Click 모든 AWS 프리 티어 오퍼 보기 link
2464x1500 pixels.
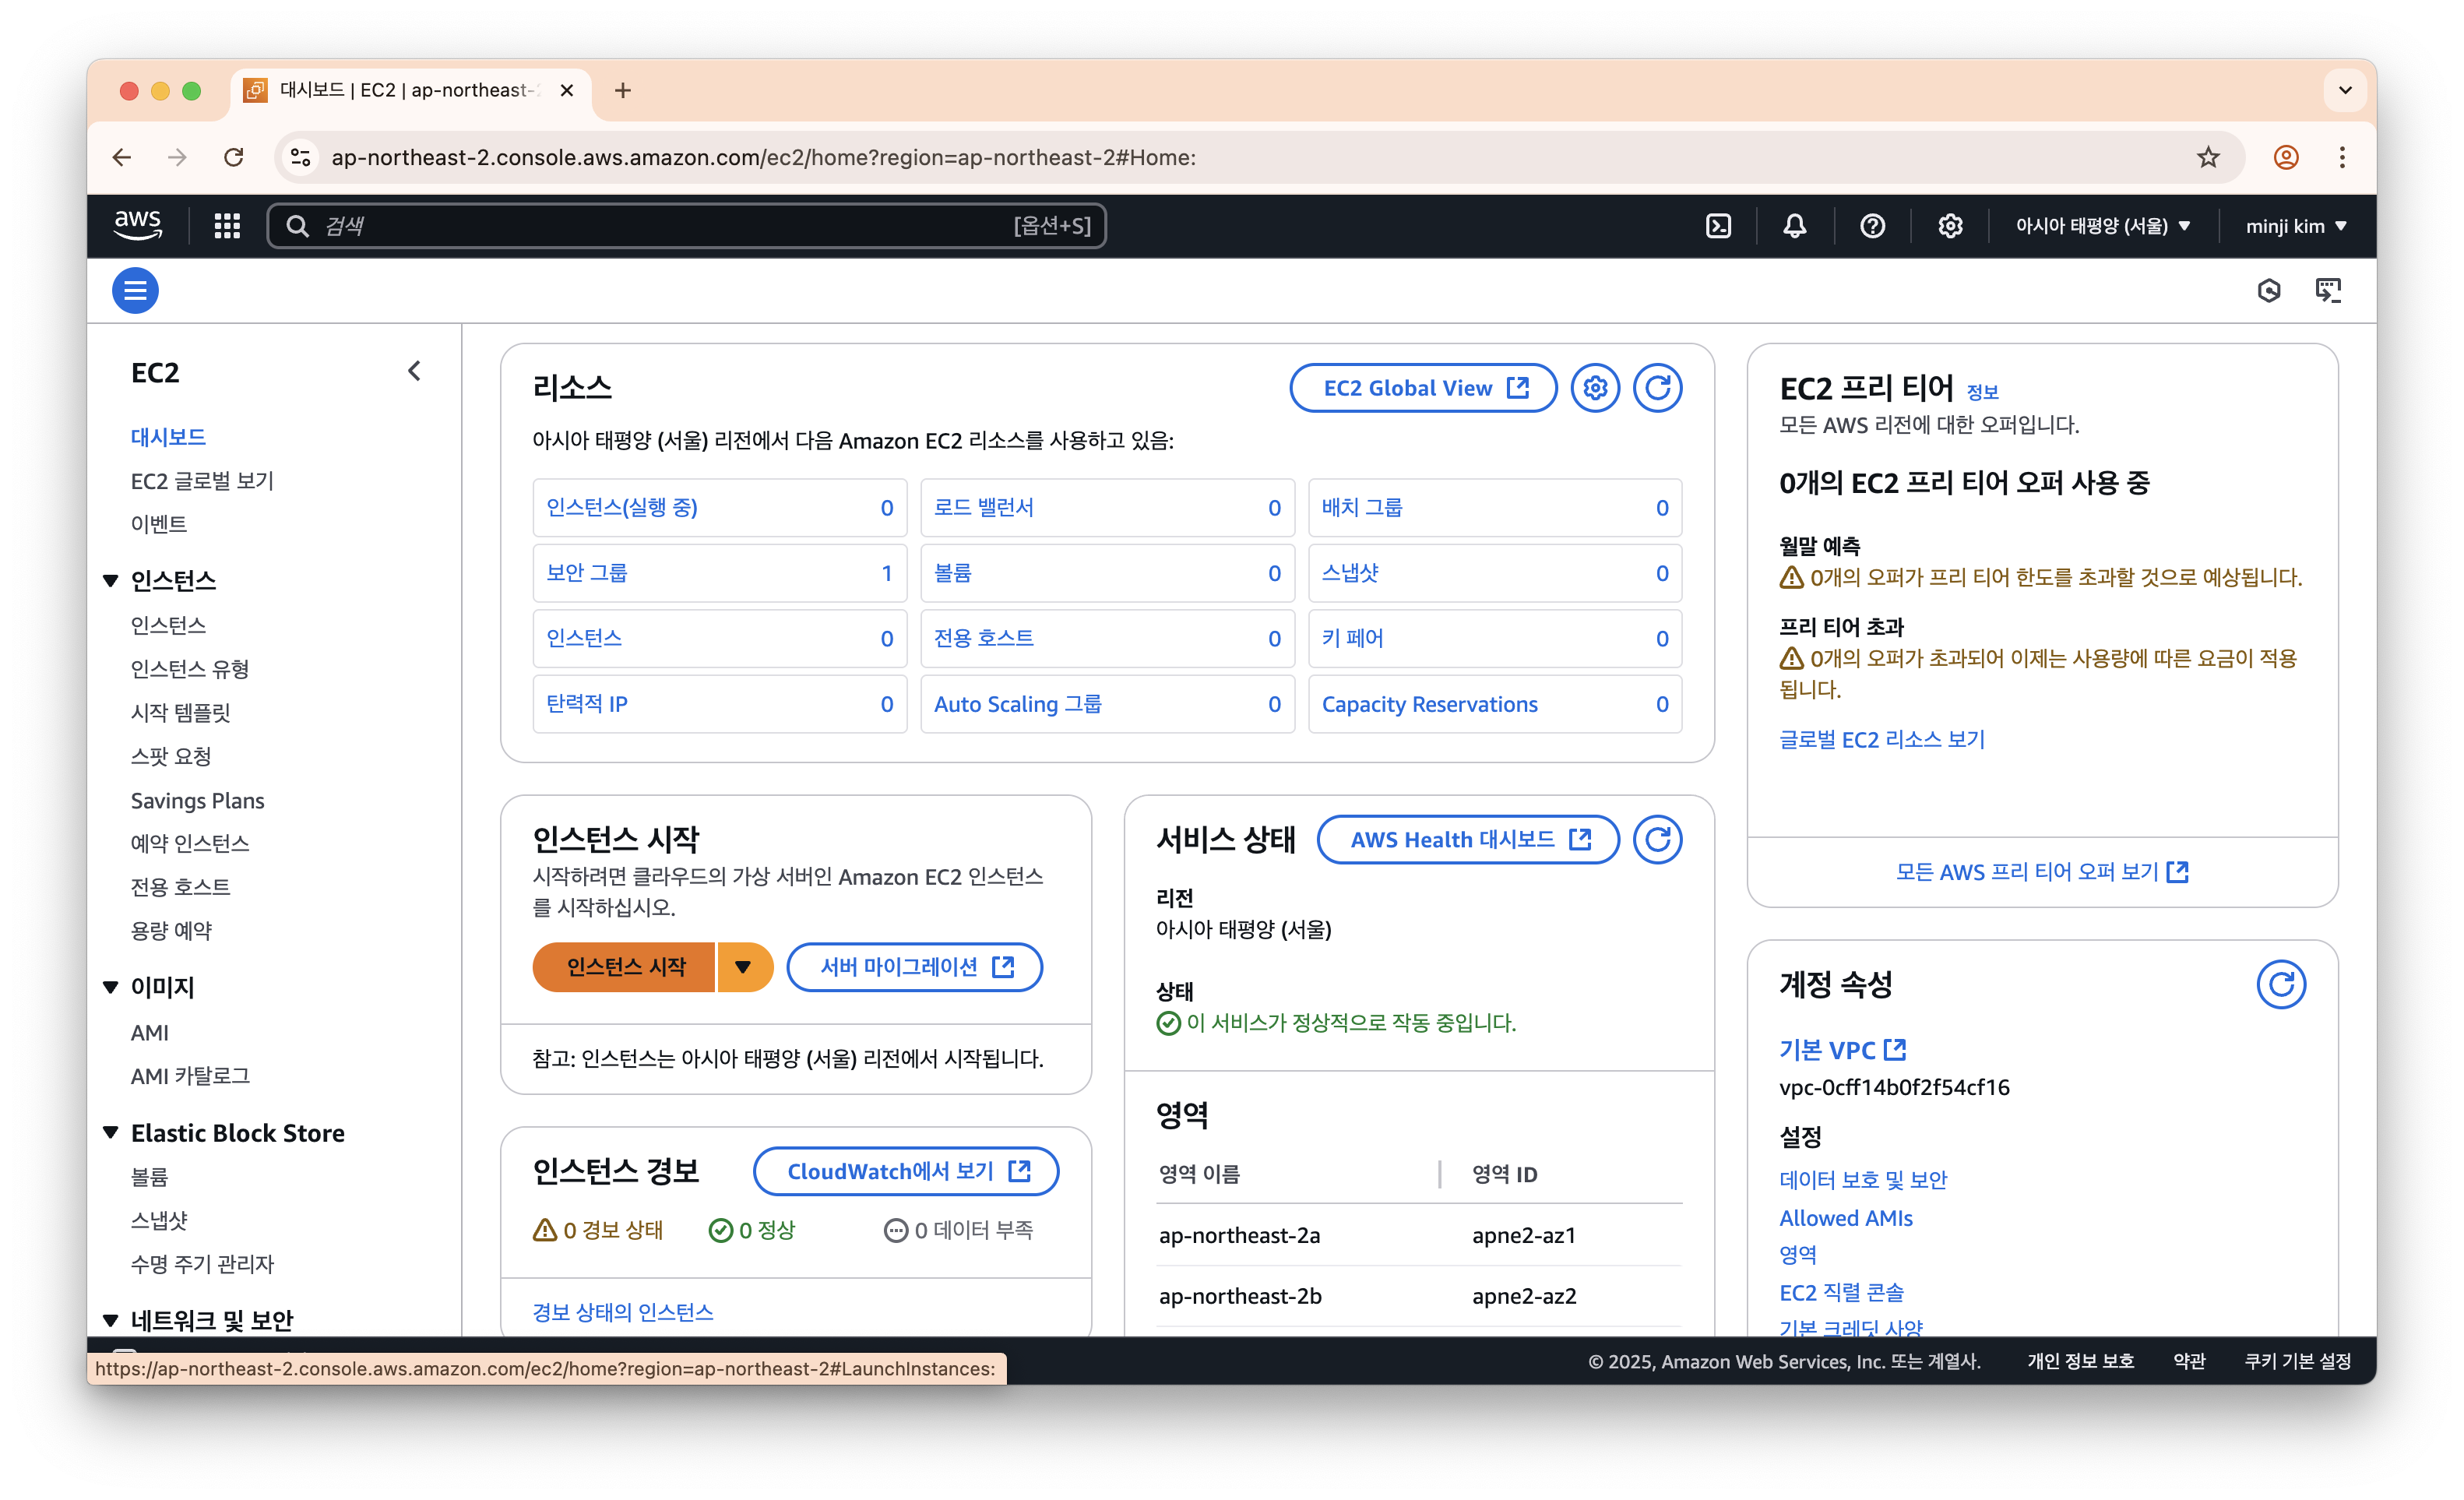click(2042, 872)
